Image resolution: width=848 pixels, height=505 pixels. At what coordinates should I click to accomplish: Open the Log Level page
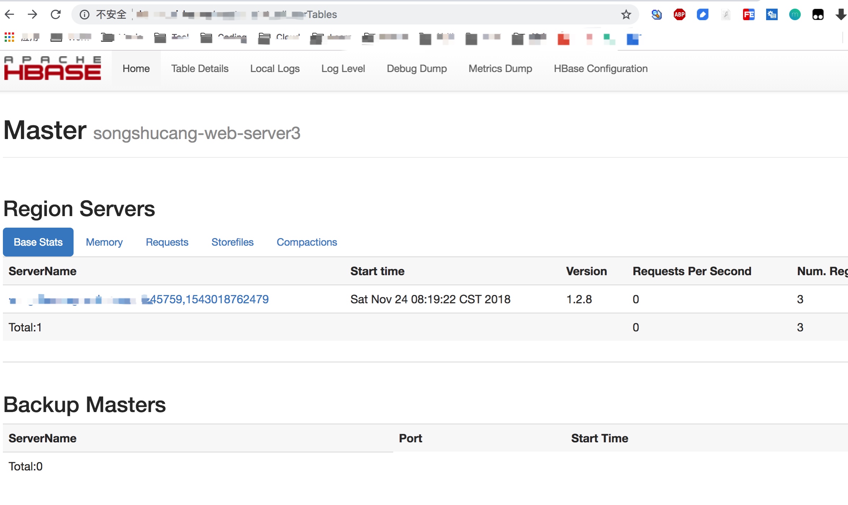click(x=343, y=68)
